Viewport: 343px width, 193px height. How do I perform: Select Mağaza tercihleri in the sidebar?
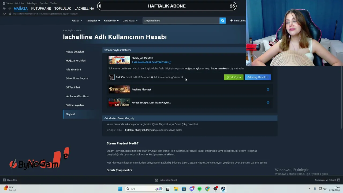tap(76, 61)
